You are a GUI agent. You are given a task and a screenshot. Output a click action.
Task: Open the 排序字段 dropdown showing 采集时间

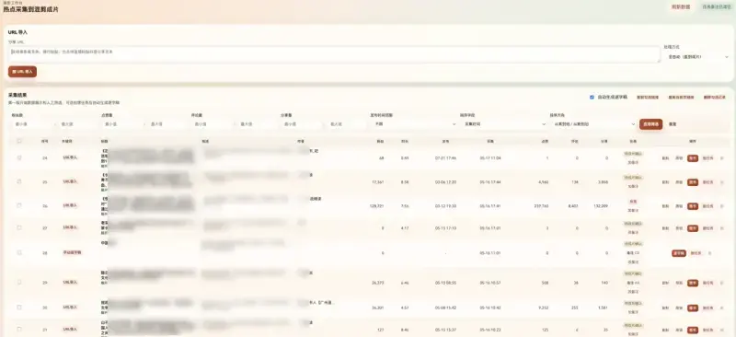tap(504, 124)
